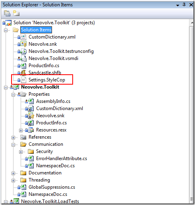Click the vertical scrollbar up arrow
This screenshot has height=205, width=195.
[192, 23]
